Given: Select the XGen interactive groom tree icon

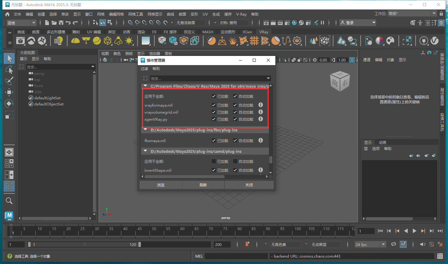Looking at the screenshot, I should [x=314, y=40].
